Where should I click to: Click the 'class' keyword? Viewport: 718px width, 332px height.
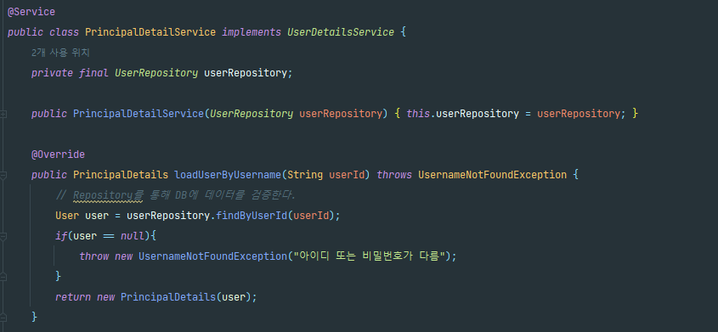64,32
